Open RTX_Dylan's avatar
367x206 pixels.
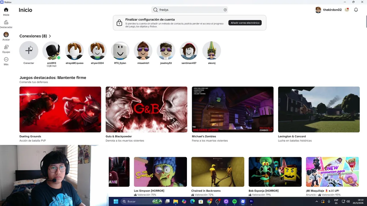point(120,51)
